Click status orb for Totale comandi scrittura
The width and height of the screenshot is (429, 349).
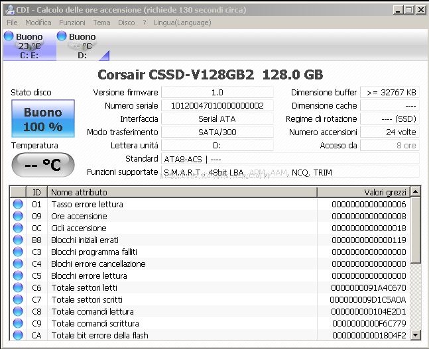coord(18,323)
